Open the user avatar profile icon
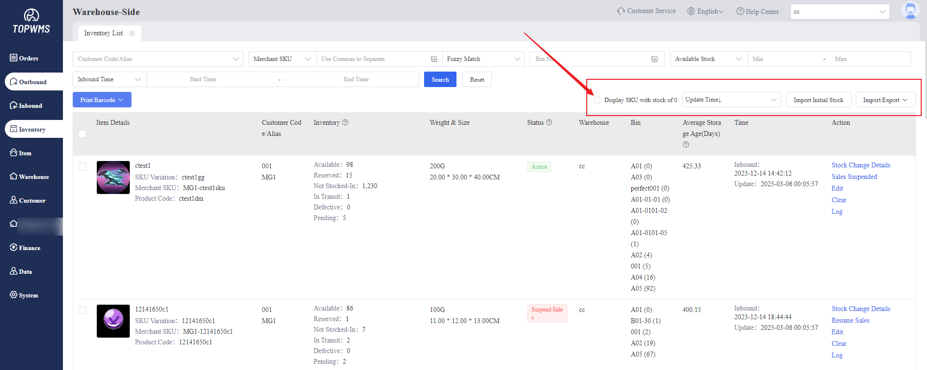 coord(910,11)
